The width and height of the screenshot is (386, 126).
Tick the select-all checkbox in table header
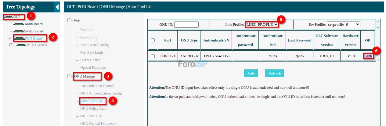(153, 40)
